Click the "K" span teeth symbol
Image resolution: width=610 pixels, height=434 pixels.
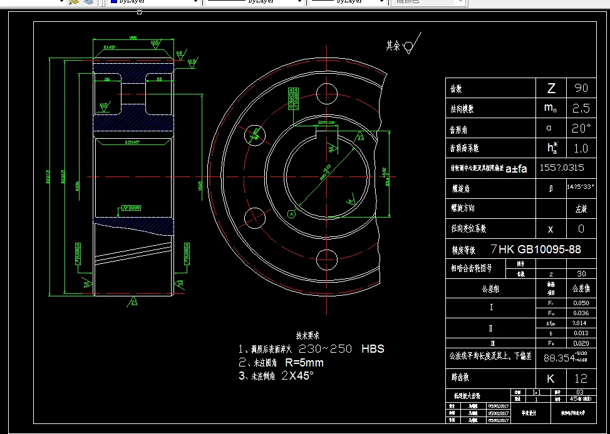point(551,379)
